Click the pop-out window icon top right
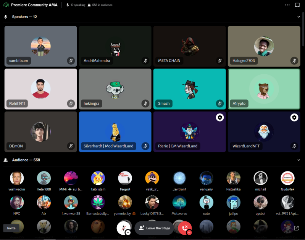Screen dimensions: 305x240 (x=297, y=5)
